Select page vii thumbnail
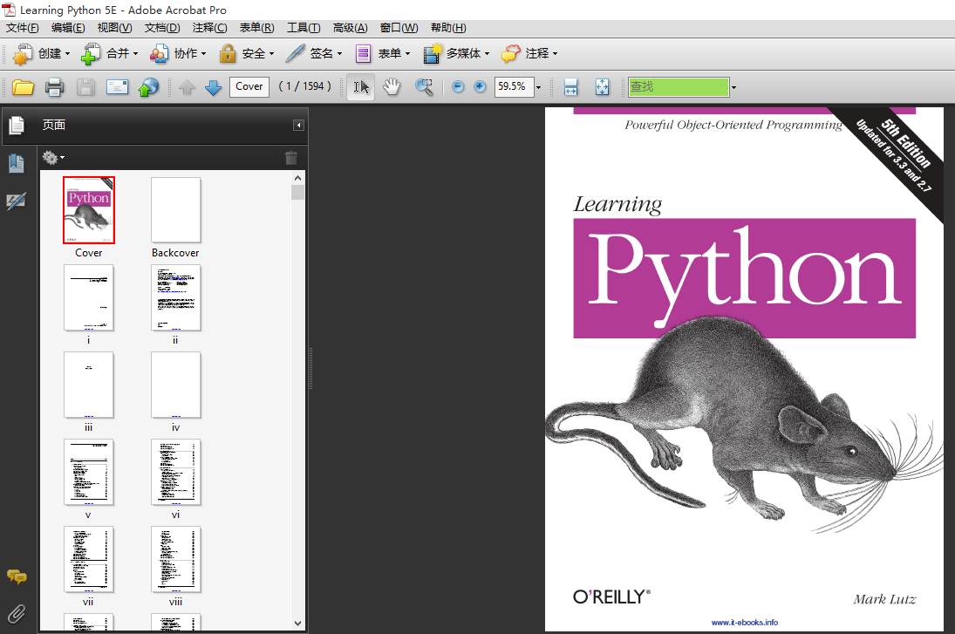Image resolution: width=955 pixels, height=634 pixels. tap(89, 559)
